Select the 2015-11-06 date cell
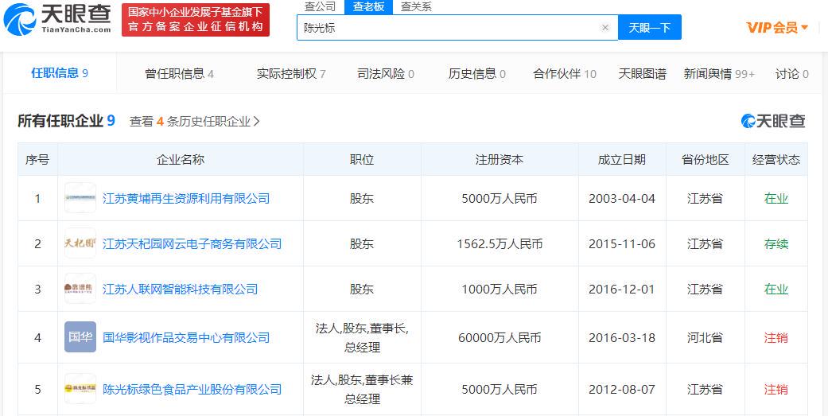828x416 pixels. pyautogui.click(x=622, y=244)
